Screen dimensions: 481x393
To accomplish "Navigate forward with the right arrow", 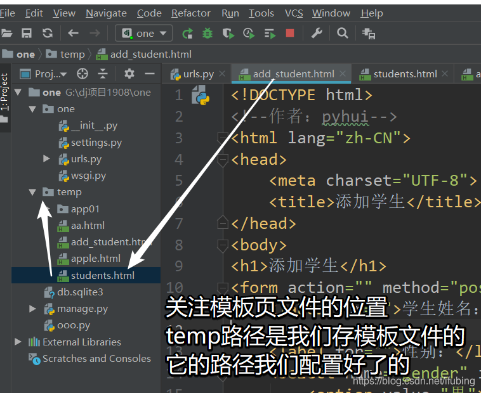I will click(95, 33).
